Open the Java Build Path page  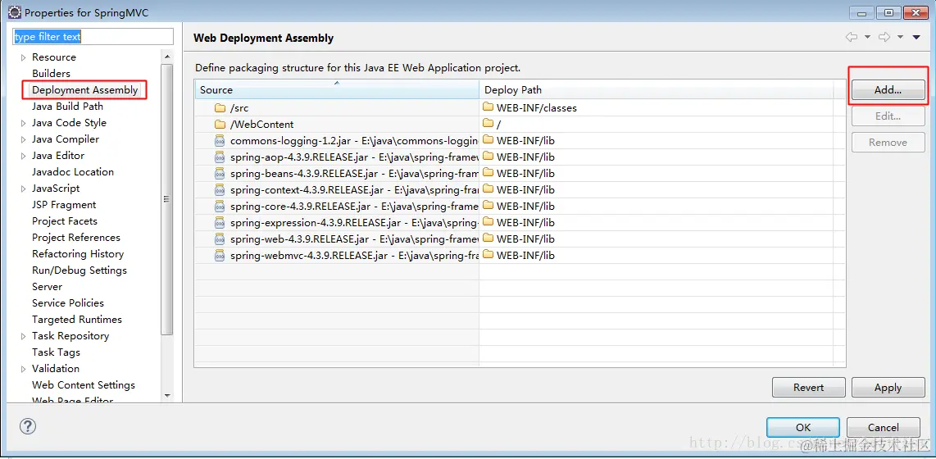[x=67, y=107]
